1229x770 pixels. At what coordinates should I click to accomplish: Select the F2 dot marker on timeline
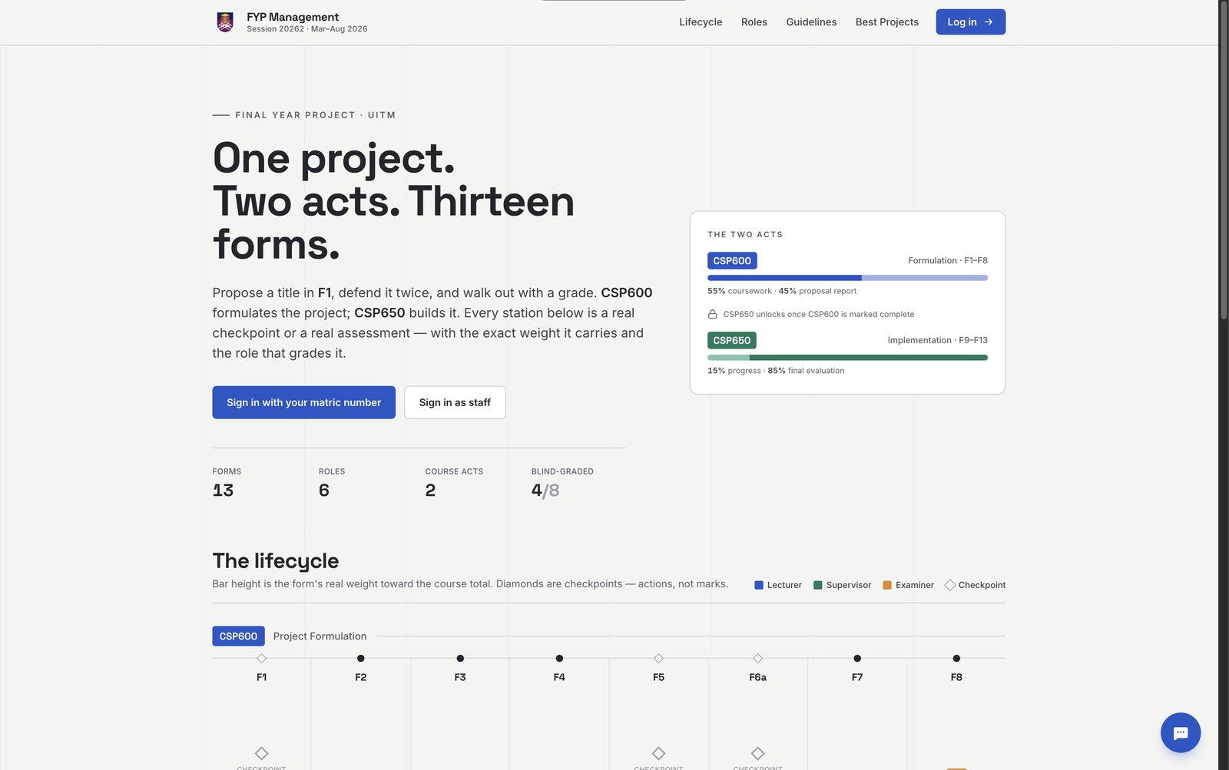point(361,659)
